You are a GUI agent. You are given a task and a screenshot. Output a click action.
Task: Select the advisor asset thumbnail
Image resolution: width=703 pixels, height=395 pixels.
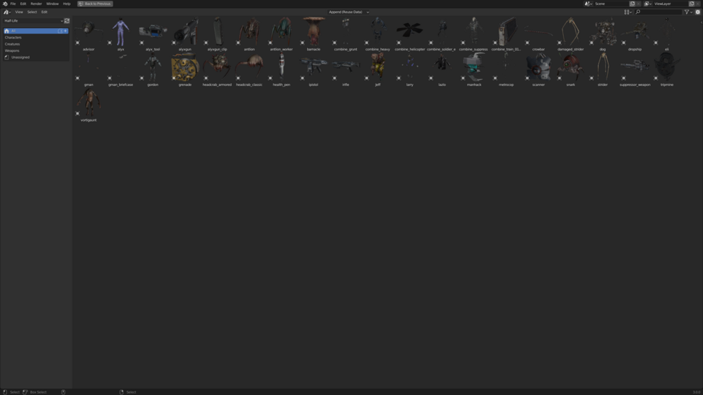click(88, 34)
